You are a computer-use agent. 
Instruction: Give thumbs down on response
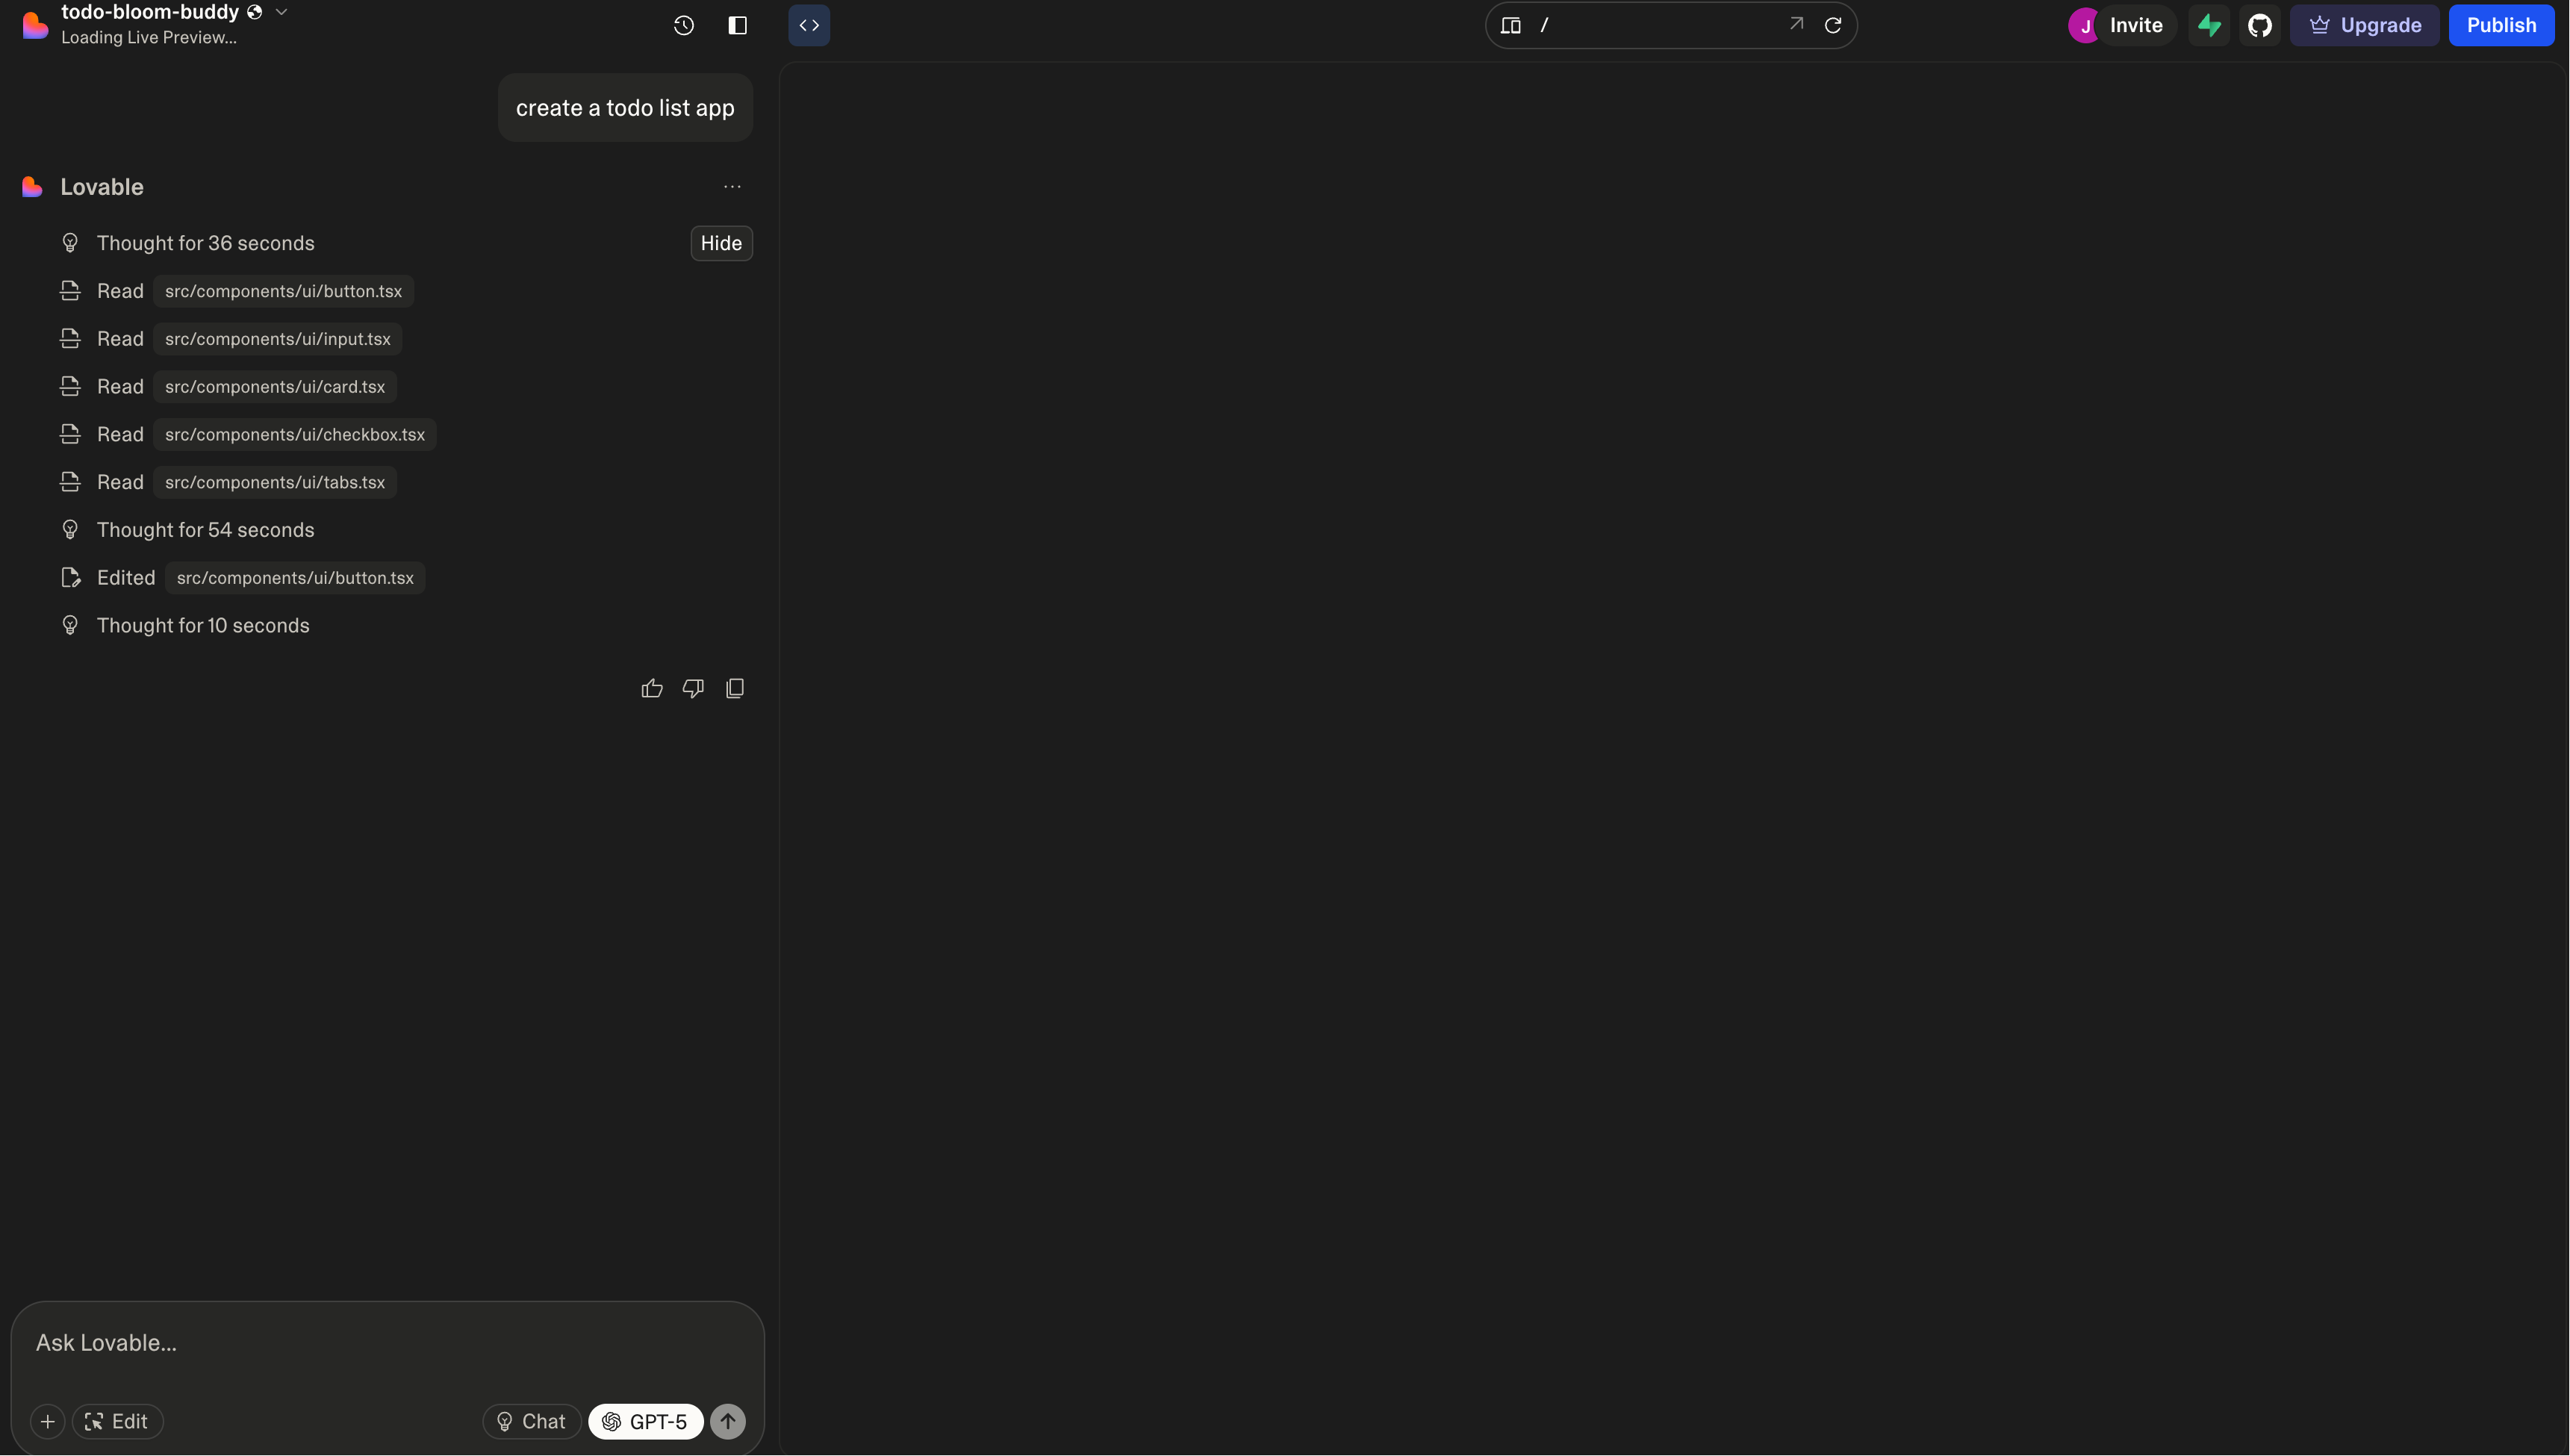(x=693, y=688)
